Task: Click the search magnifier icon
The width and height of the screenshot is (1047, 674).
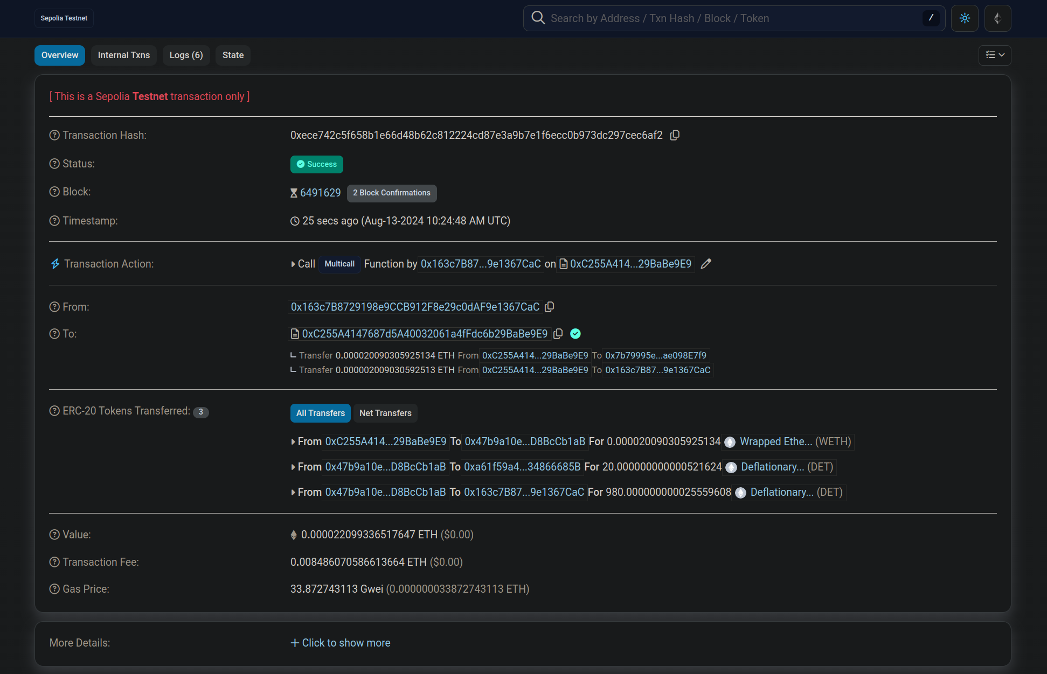Action: (538, 18)
